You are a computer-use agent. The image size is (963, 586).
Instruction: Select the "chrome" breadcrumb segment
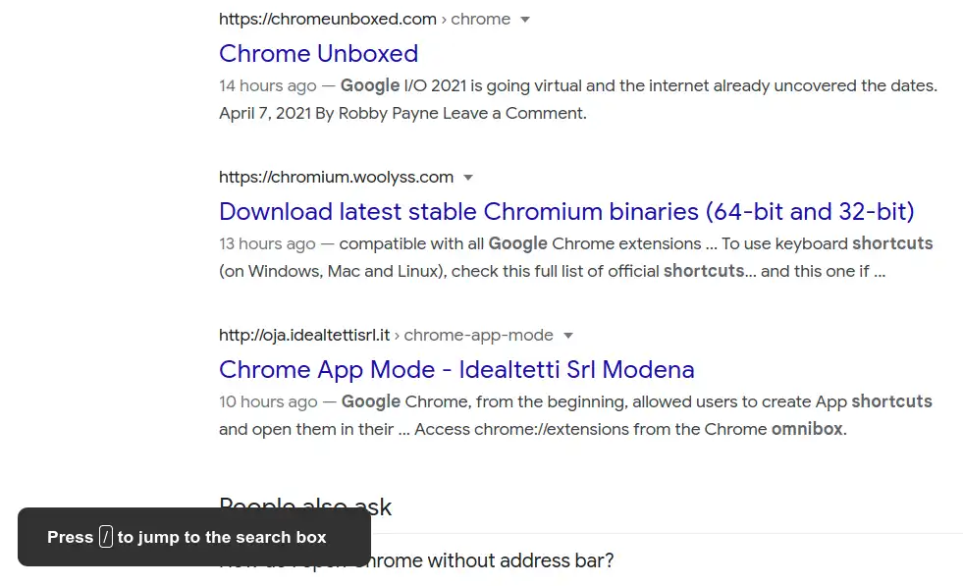[480, 19]
